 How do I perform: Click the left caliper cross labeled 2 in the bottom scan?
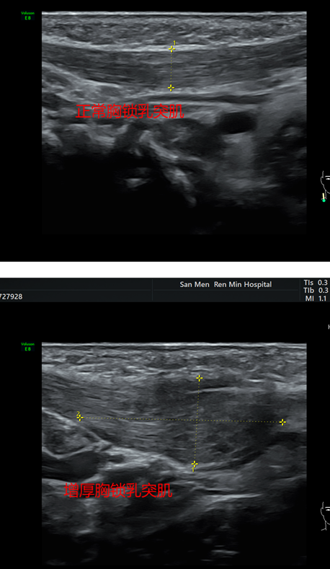pos(80,418)
